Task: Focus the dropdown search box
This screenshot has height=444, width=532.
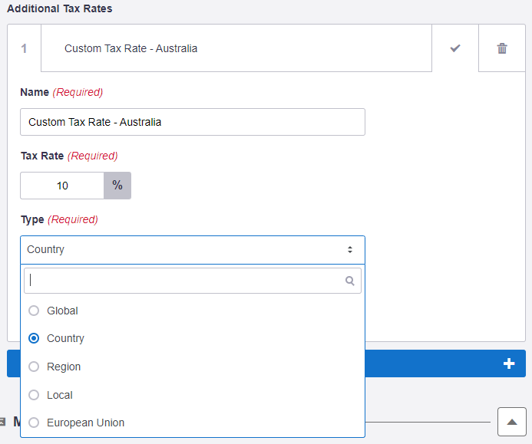Action: (x=193, y=281)
